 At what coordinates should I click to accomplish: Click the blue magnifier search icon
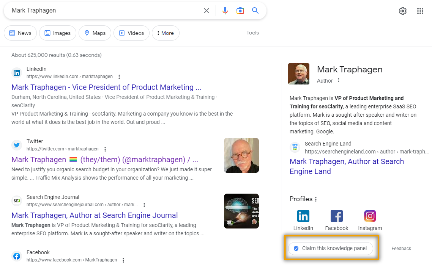point(255,11)
